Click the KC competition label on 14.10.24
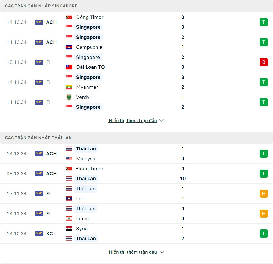 [50, 234]
